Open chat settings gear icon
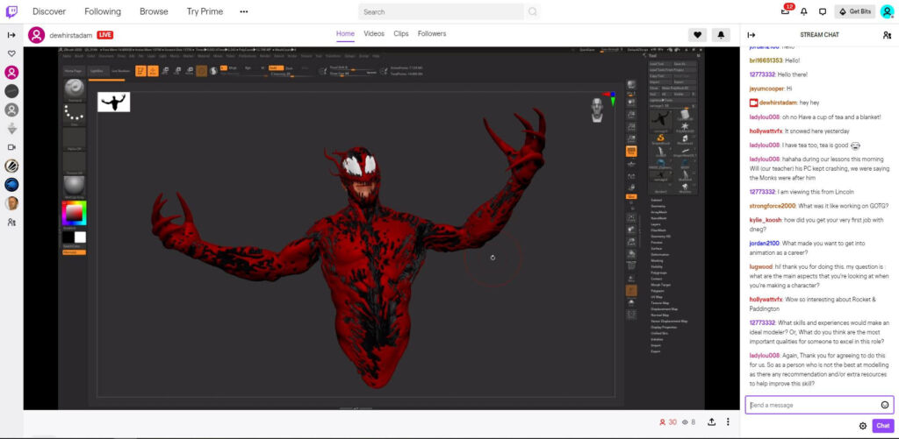899x439 pixels. (862, 426)
